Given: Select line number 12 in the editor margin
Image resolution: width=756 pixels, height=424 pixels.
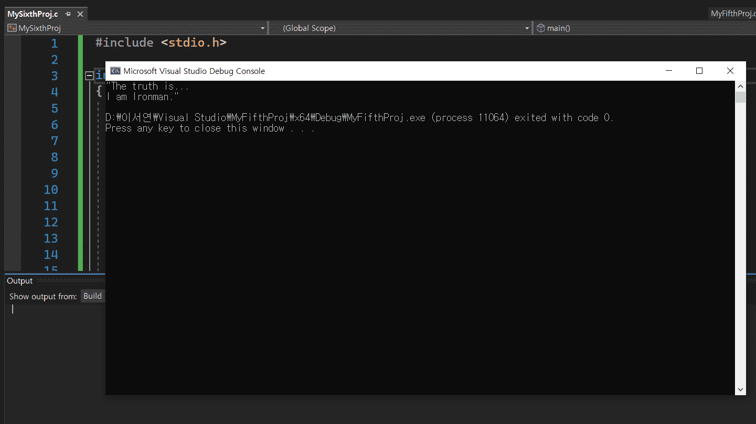Looking at the screenshot, I should coord(51,222).
